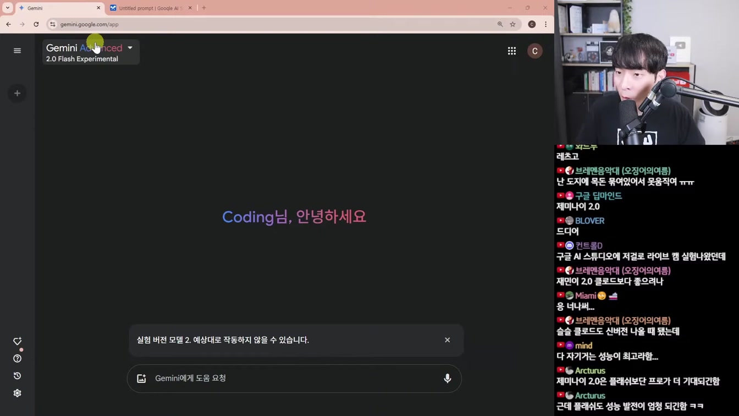Viewport: 739px width, 416px height.
Task: Open the Chrome profile icon C
Action: coord(532,24)
